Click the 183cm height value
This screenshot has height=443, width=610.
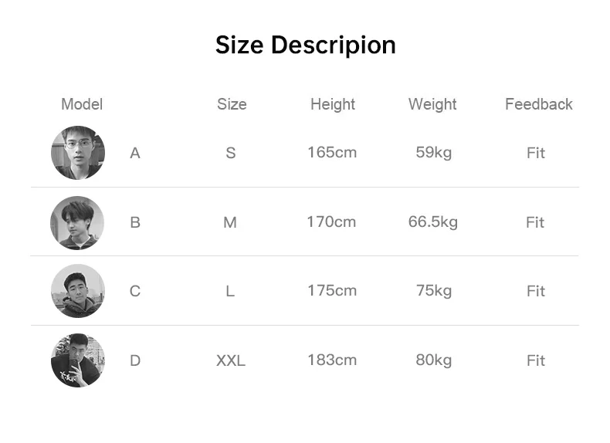pyautogui.click(x=332, y=360)
